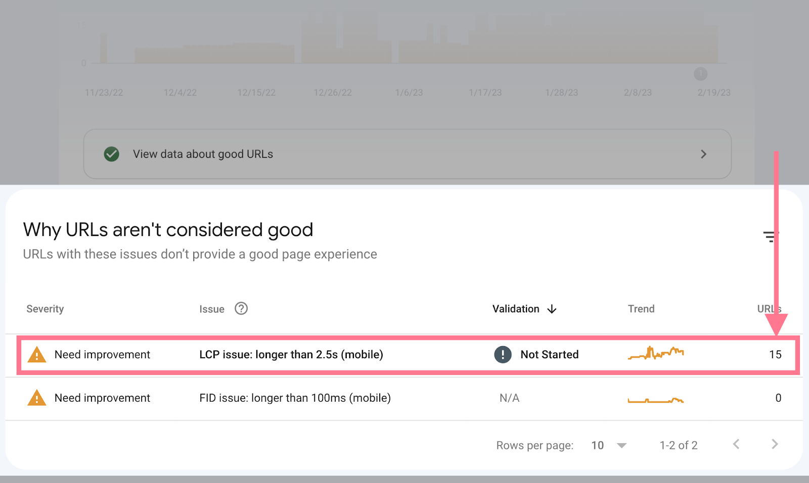Click the 12/26/22 date label on chart
Image resolution: width=809 pixels, height=483 pixels.
click(x=333, y=92)
